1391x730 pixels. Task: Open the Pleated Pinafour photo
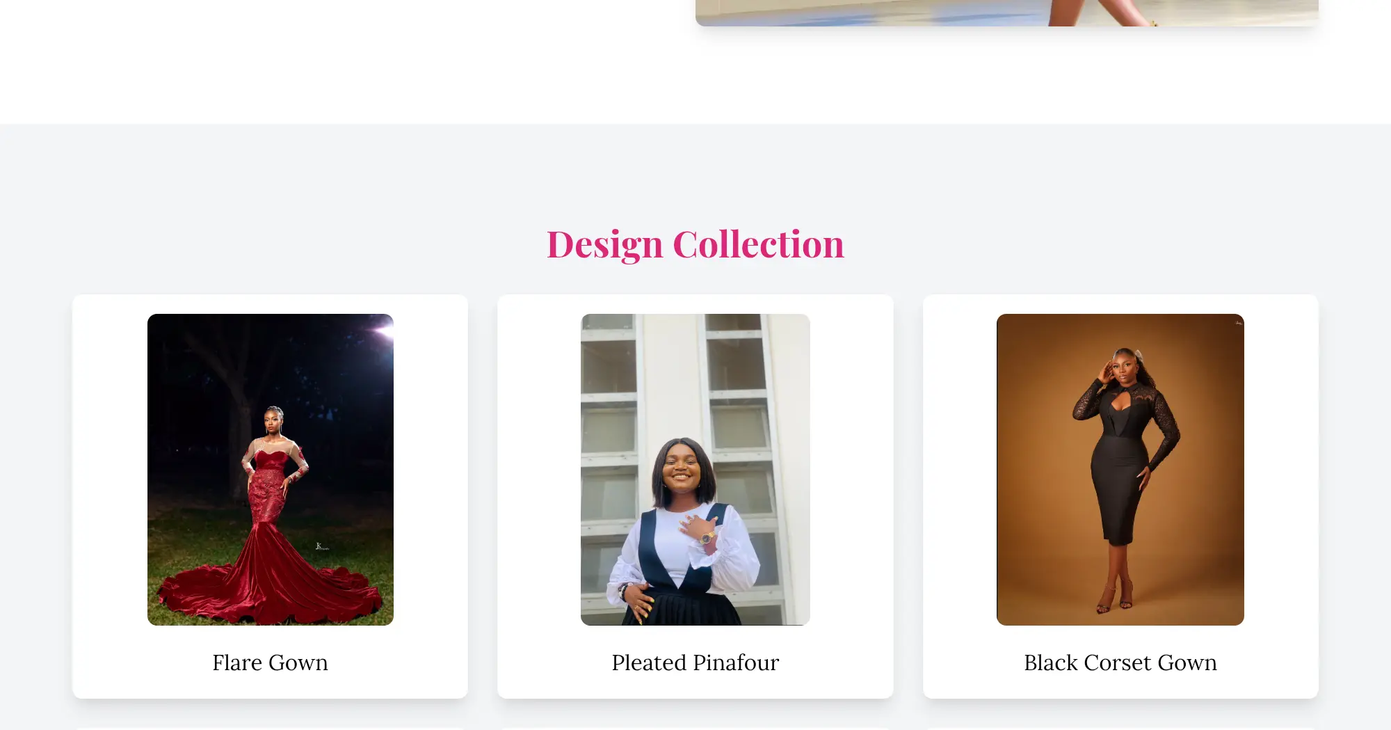[695, 469]
